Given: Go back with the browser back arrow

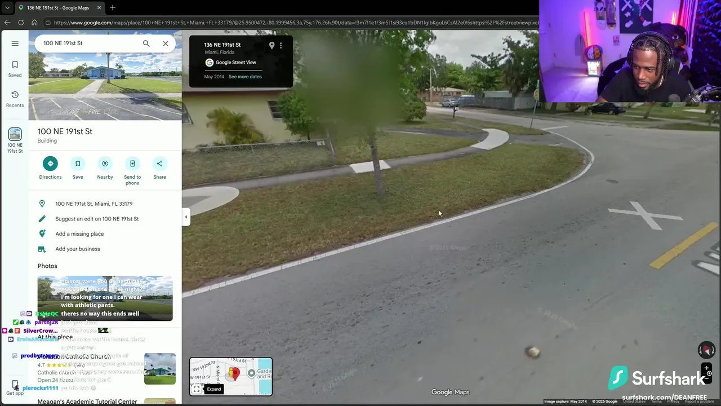Looking at the screenshot, I should click(7, 23).
